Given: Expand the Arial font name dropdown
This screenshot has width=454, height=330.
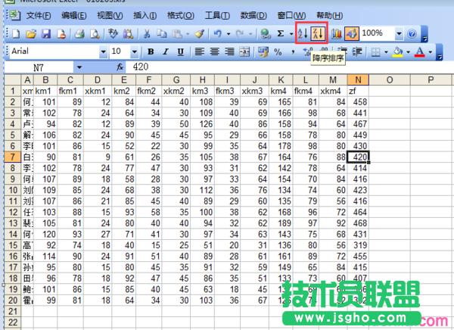Looking at the screenshot, I should (x=102, y=51).
